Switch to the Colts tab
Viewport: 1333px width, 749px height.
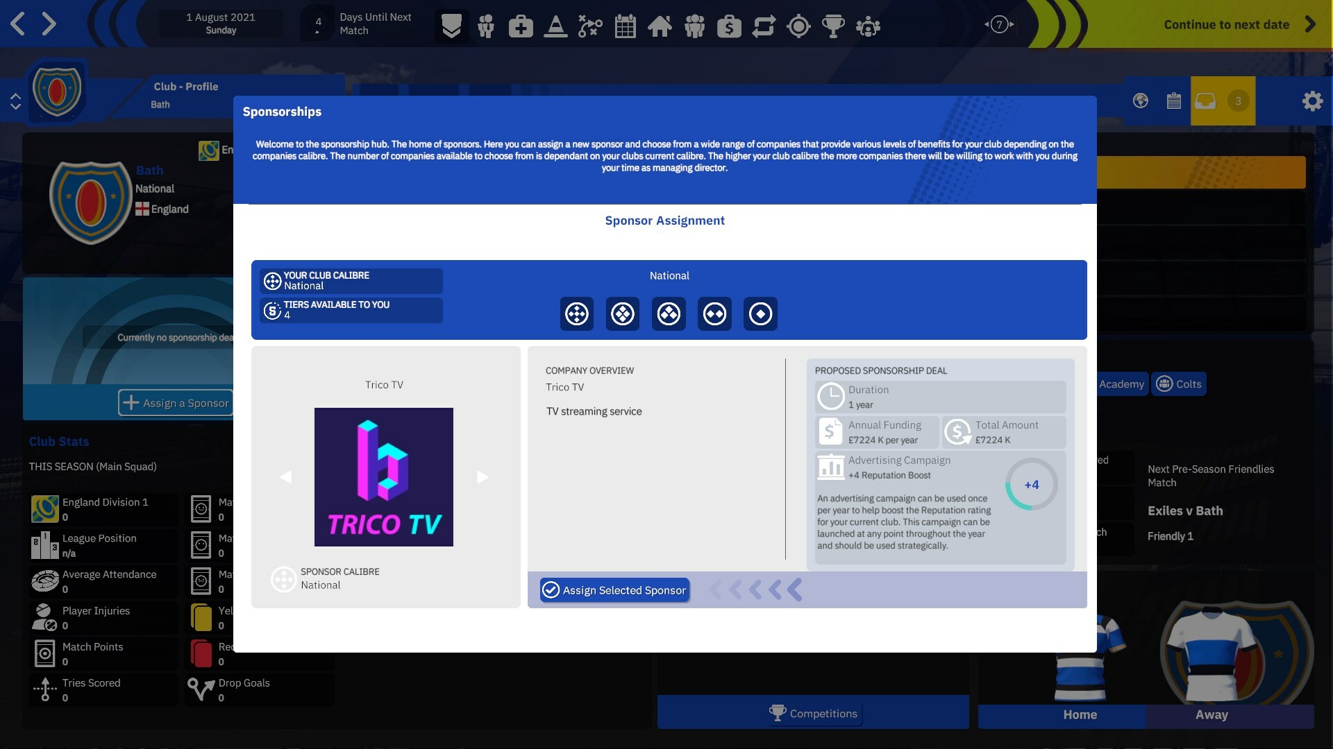tap(1178, 384)
